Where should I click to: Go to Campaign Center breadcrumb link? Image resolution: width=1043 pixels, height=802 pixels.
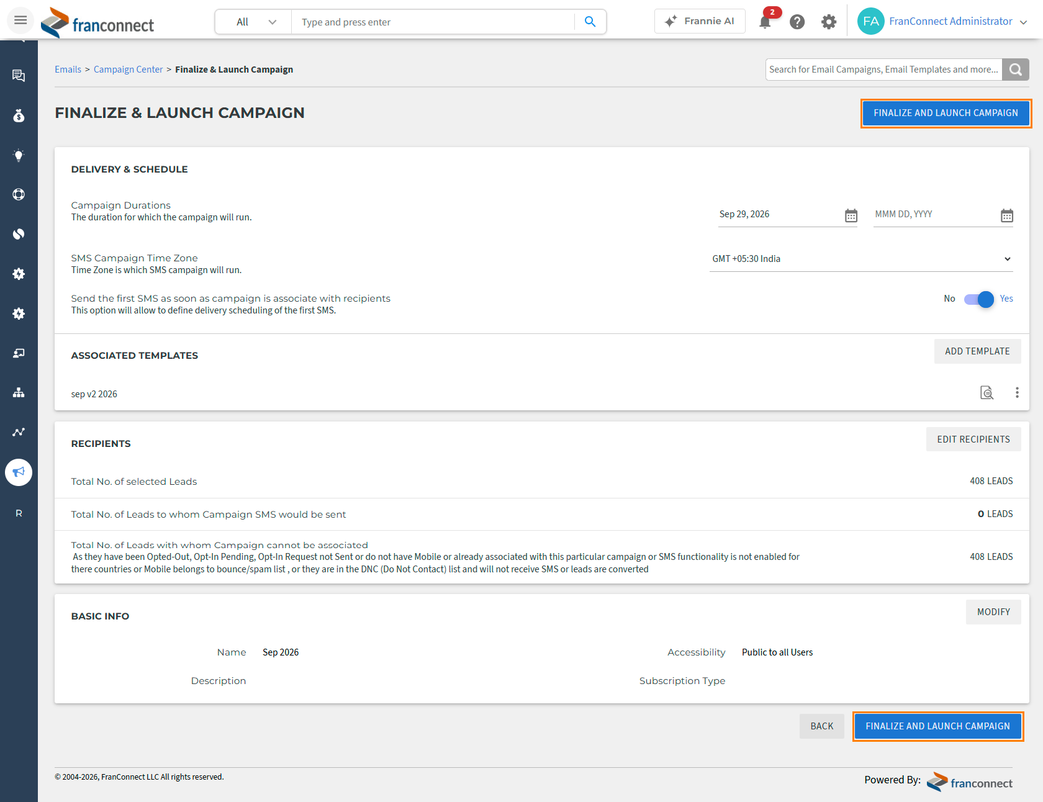pos(128,70)
